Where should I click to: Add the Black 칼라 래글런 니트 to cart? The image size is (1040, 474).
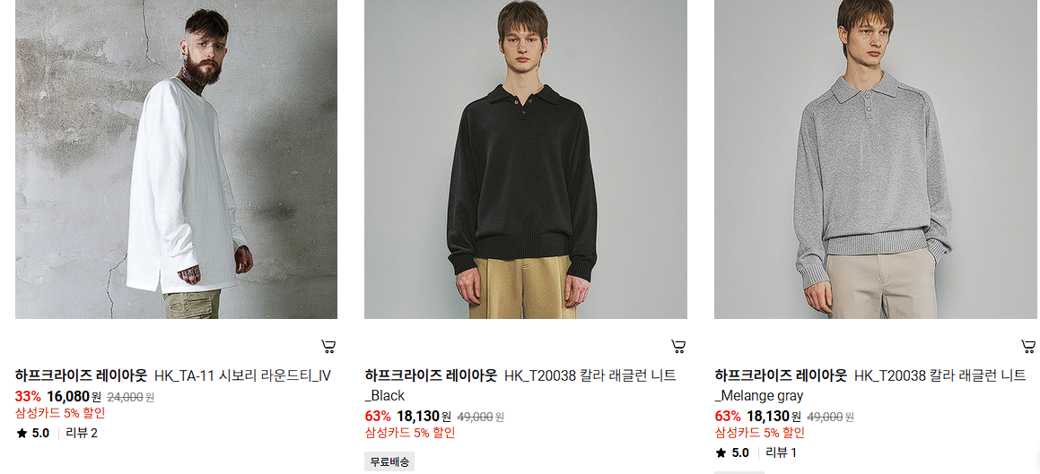(x=677, y=346)
